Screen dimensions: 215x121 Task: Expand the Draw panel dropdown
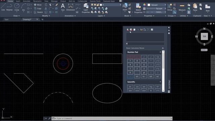(16, 16)
